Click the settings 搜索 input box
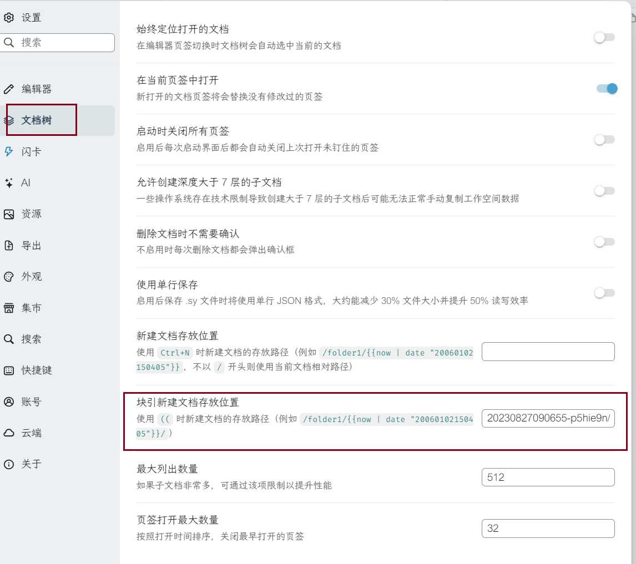Image resolution: width=636 pixels, height=564 pixels. pyautogui.click(x=58, y=43)
